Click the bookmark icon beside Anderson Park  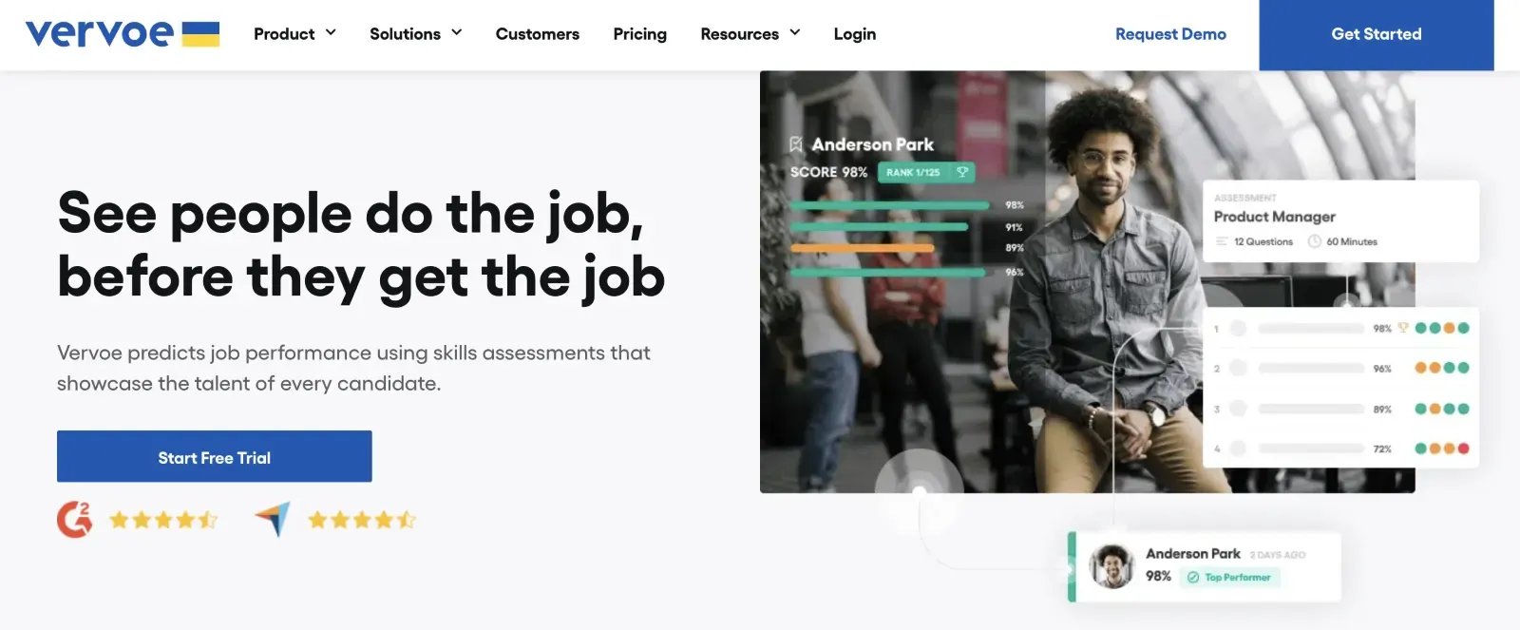coord(796,144)
